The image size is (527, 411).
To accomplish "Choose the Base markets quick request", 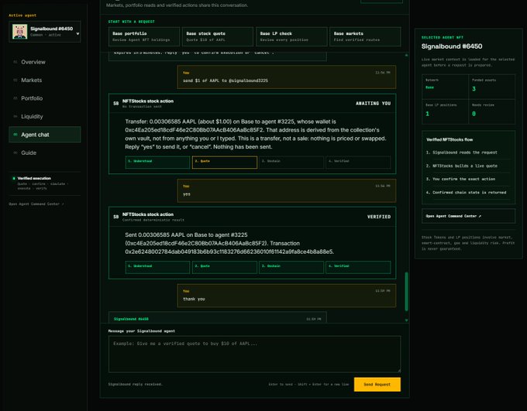I will pyautogui.click(x=365, y=36).
